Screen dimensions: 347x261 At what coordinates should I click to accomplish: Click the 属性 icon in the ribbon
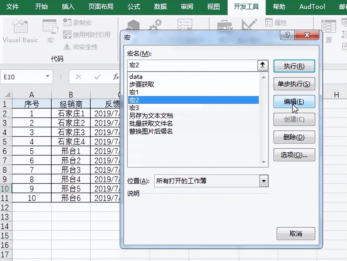(269, 23)
